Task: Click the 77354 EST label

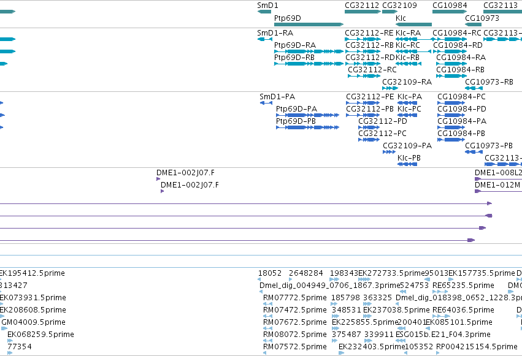Action: point(19,347)
